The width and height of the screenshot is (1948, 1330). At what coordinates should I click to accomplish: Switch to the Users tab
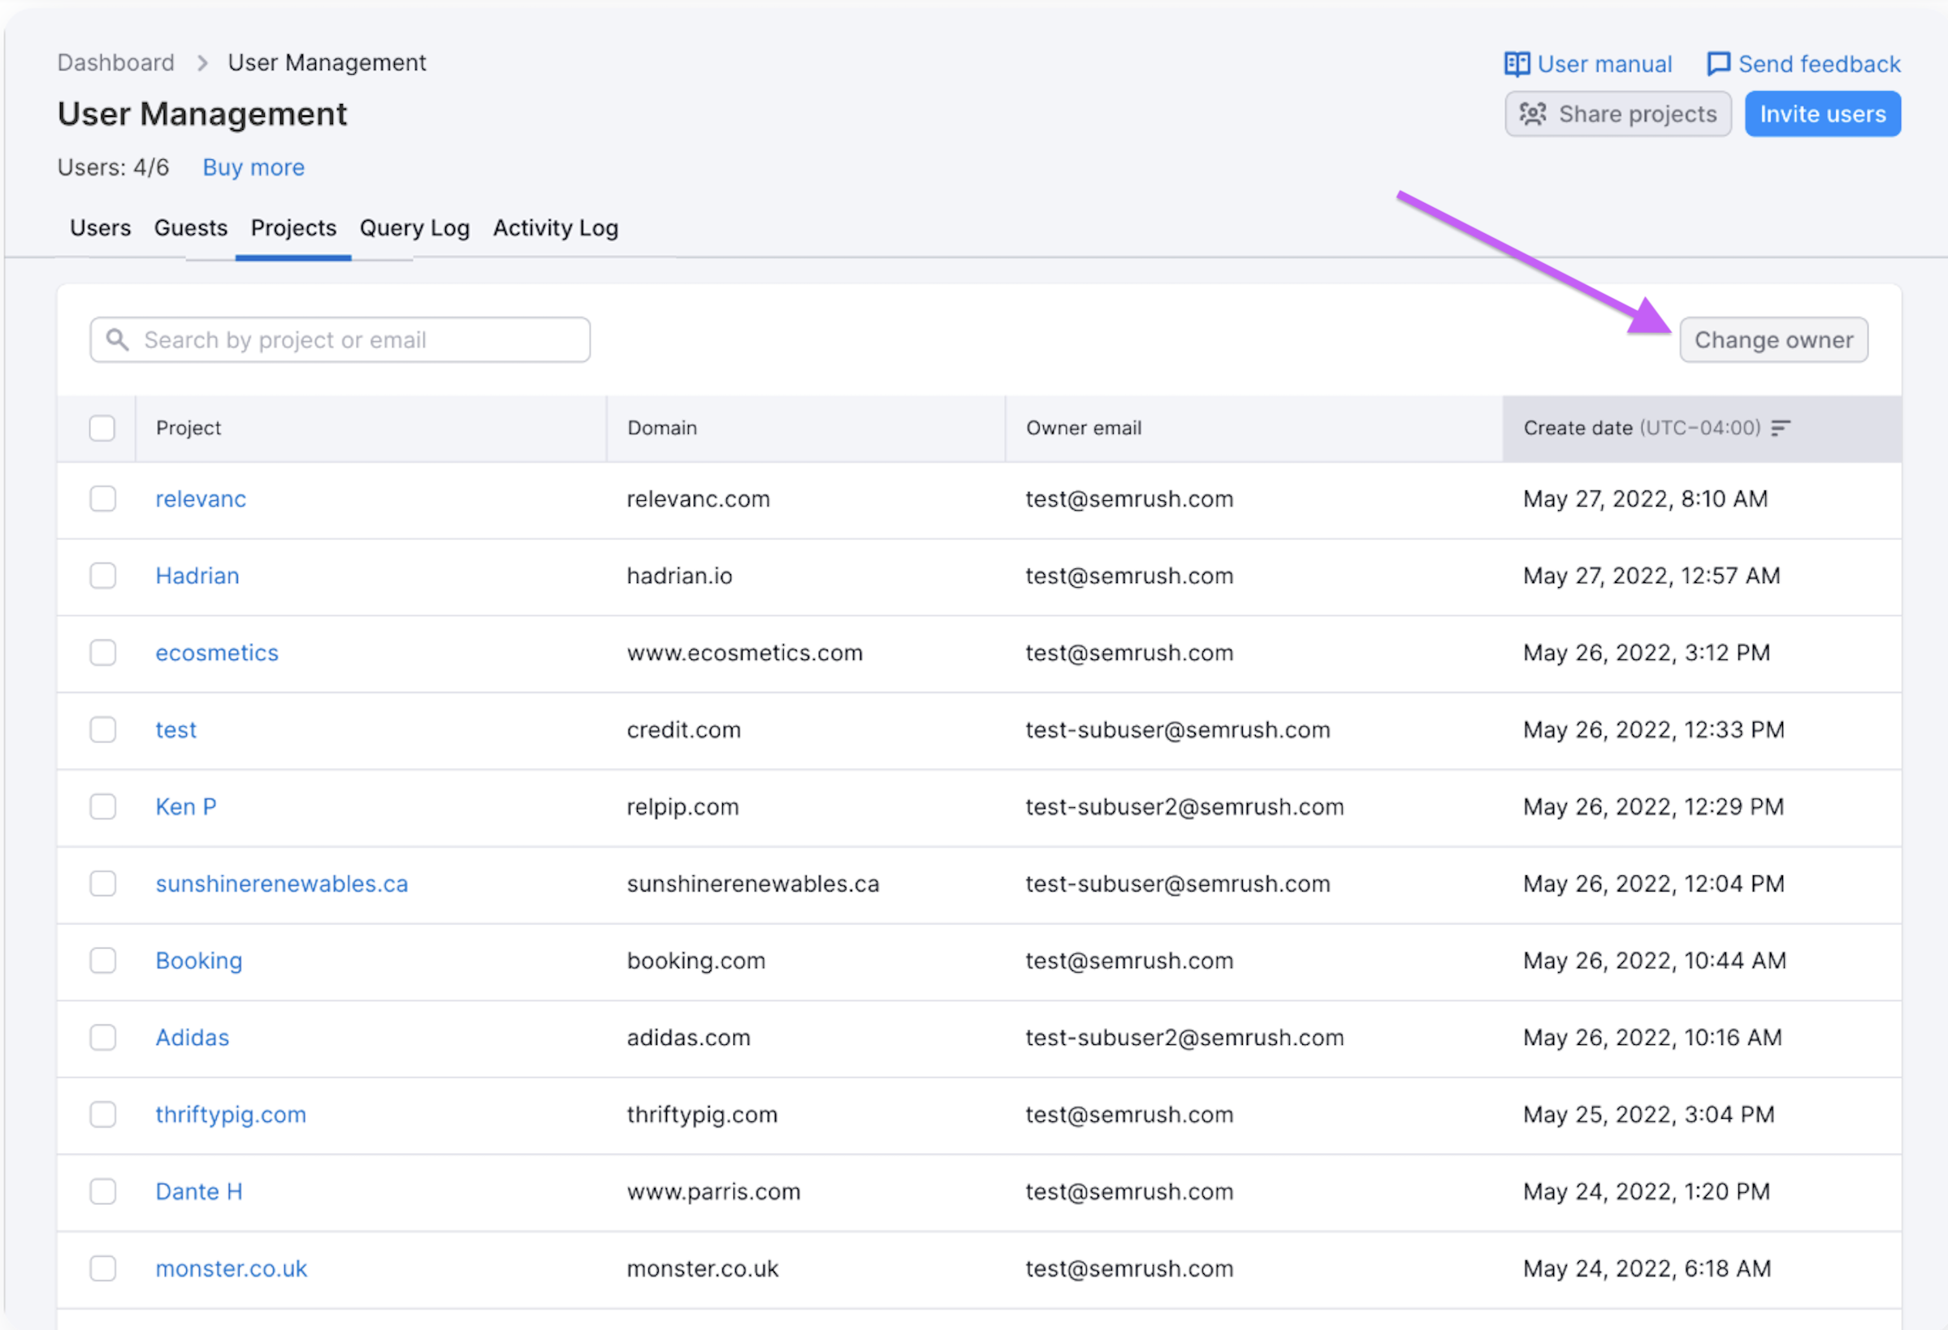coord(100,228)
